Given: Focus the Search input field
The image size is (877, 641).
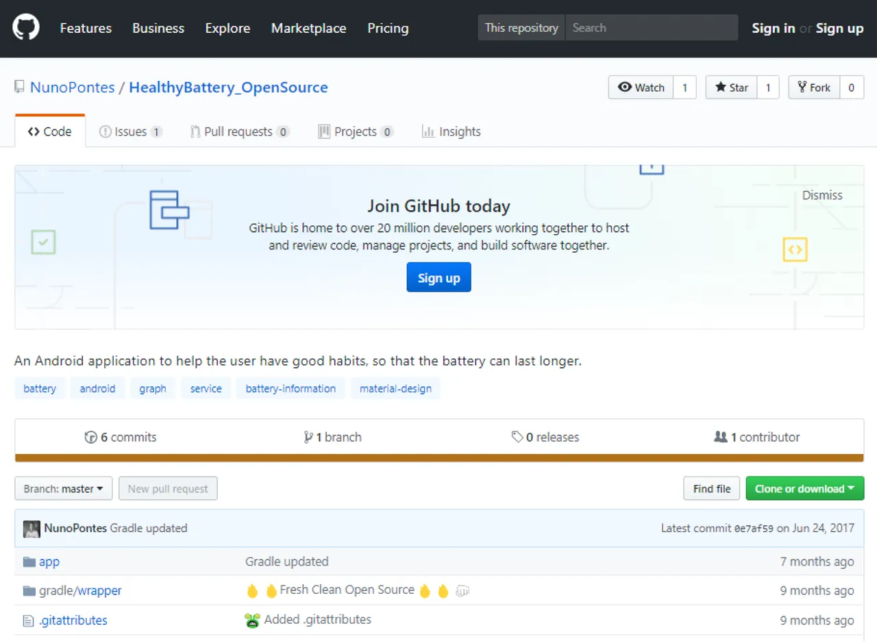Looking at the screenshot, I should pos(652,28).
